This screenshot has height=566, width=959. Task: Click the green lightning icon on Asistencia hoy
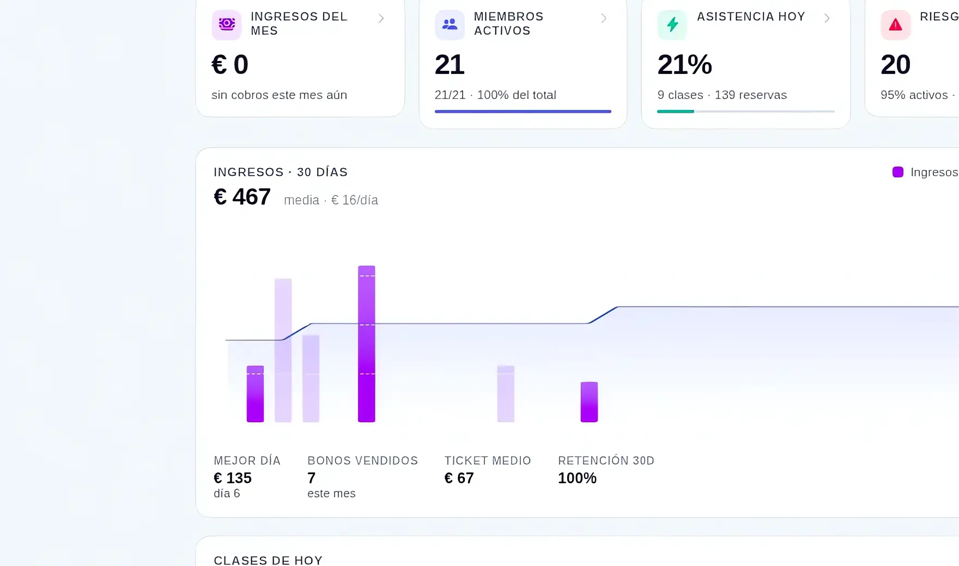[672, 24]
